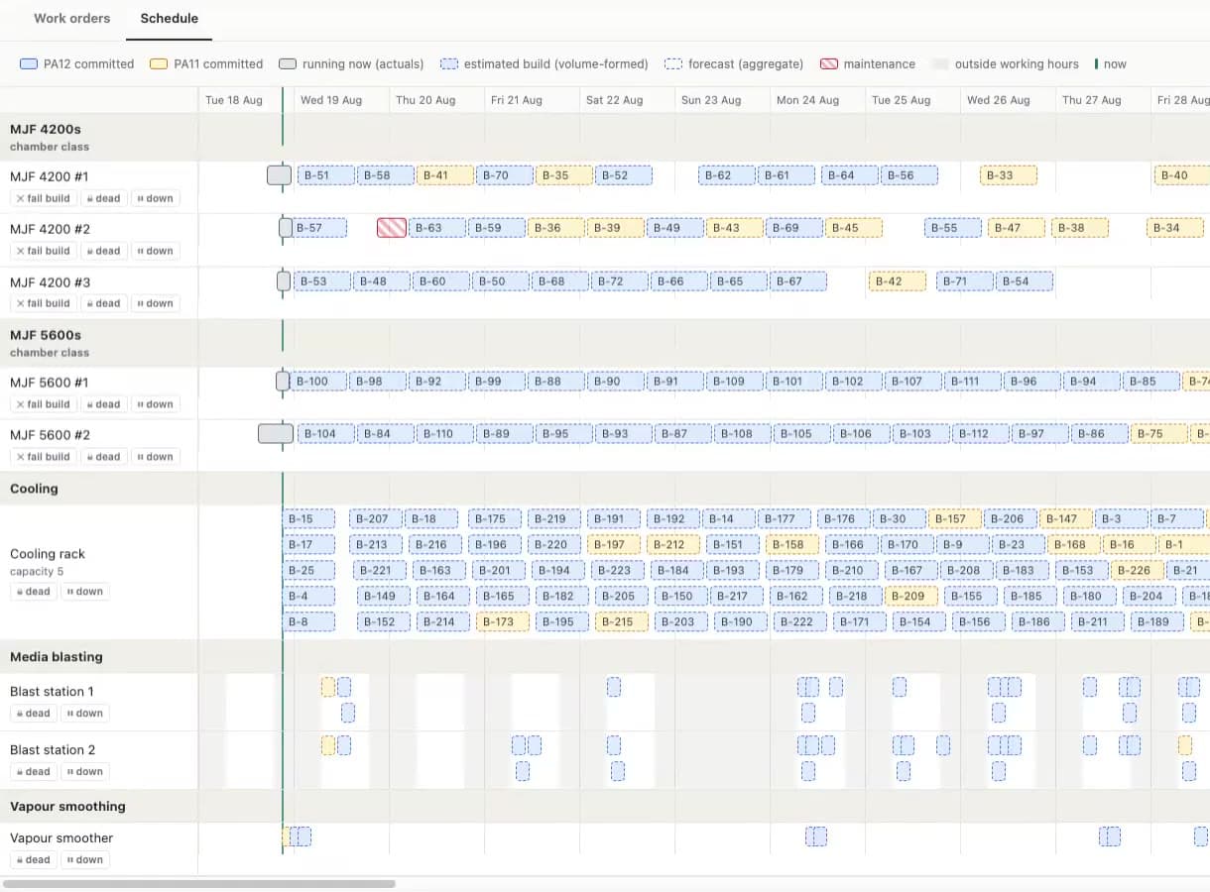Mark Blast station 1 as dead

33,714
